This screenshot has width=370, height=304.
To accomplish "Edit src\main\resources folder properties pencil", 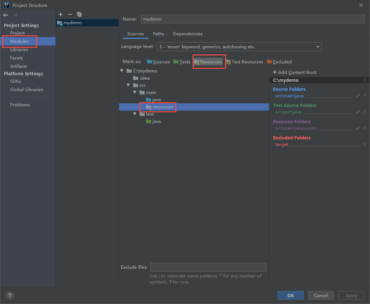I will pyautogui.click(x=358, y=128).
